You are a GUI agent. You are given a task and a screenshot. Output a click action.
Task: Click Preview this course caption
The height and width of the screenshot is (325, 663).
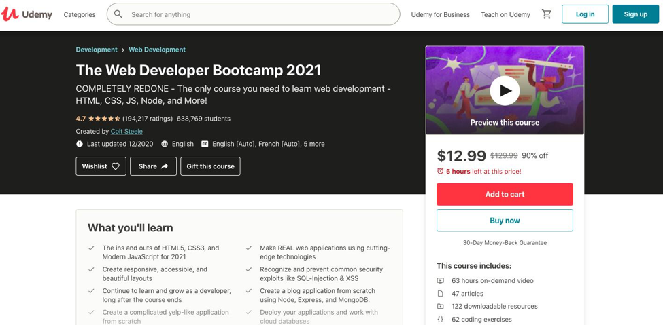pos(505,122)
